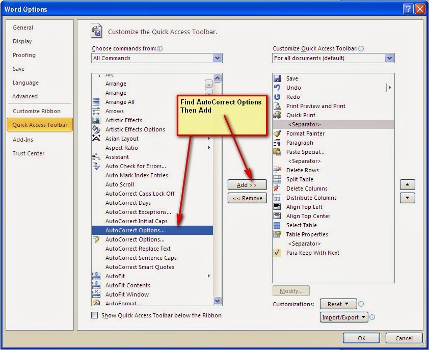Open the dropdown beside first Arrange command
This screenshot has width=429, height=350.
pos(209,84)
